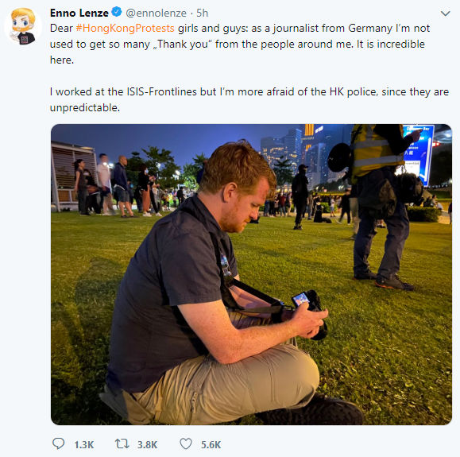The height and width of the screenshot is (457, 460).
Task: Open the Enno Lenze display name link
Action: pos(79,13)
